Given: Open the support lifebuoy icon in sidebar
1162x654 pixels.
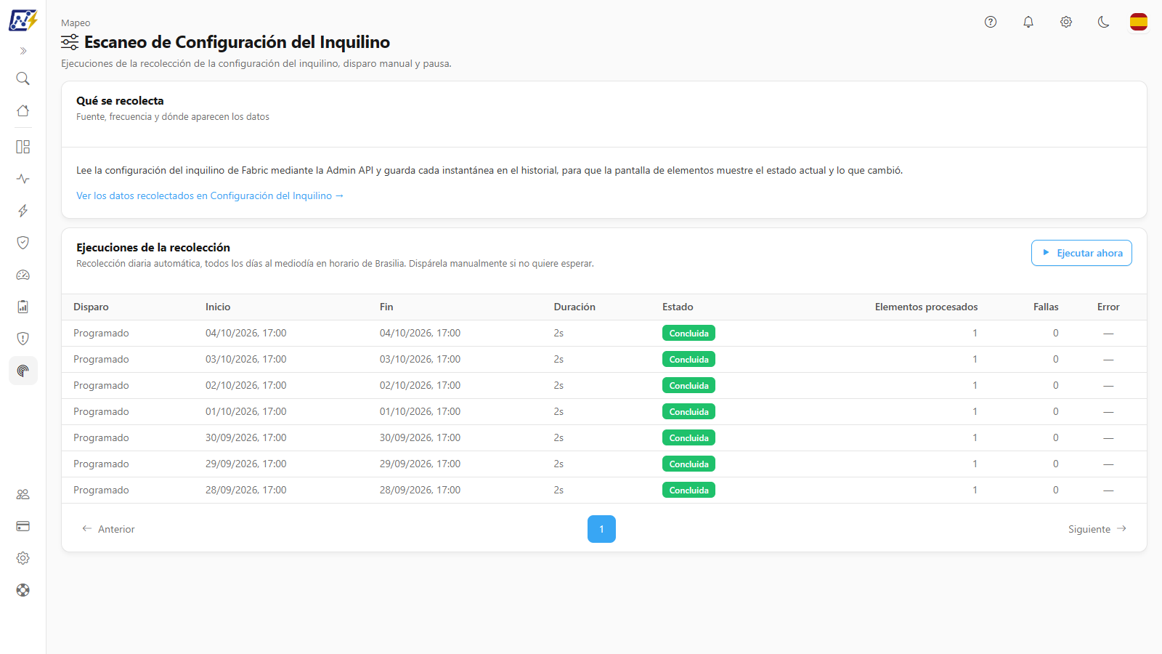Looking at the screenshot, I should click(x=23, y=590).
